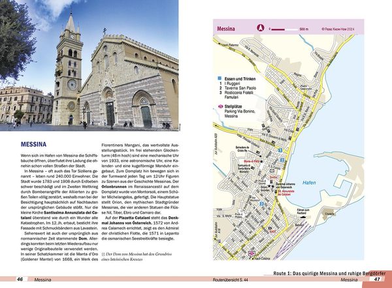This screenshot has width=392, height=288.
Task: Click the north arrow compass icon
Action: point(261,27)
